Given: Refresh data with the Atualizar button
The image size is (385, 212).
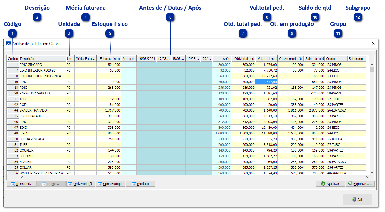Looking at the screenshot, I should coord(330,184).
